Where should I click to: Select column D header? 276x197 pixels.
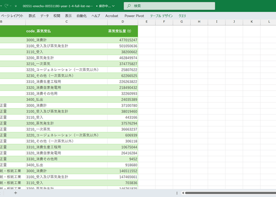123,21
